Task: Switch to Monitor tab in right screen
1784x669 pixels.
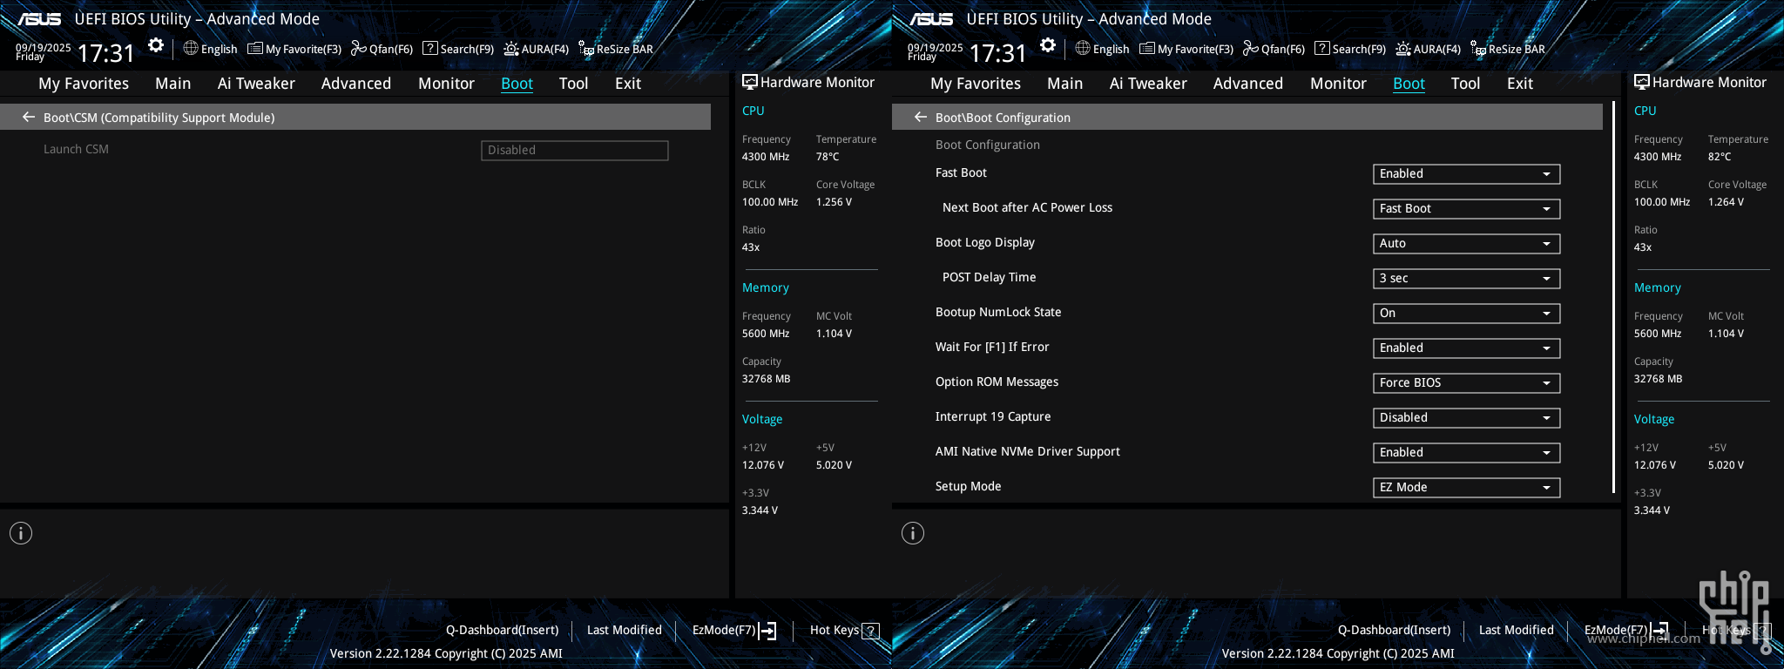Action: (1338, 84)
